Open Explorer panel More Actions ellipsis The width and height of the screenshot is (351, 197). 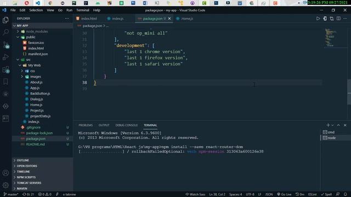coord(67,19)
